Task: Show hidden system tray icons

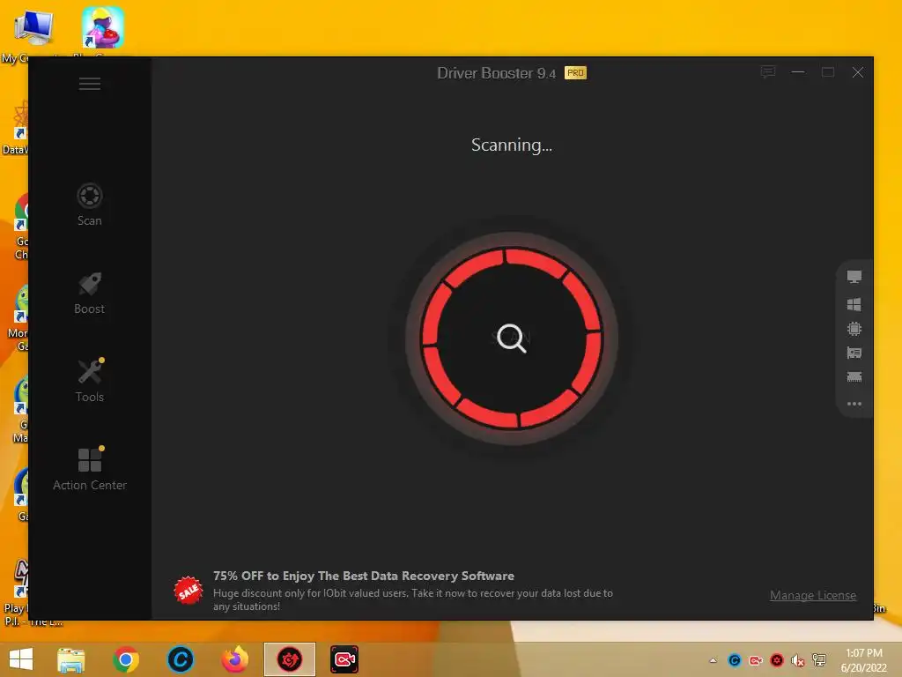Action: pyautogui.click(x=713, y=660)
